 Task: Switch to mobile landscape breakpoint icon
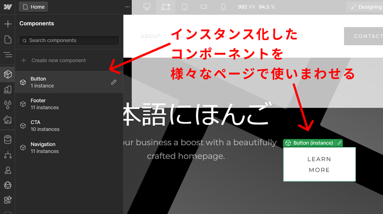point(204,7)
